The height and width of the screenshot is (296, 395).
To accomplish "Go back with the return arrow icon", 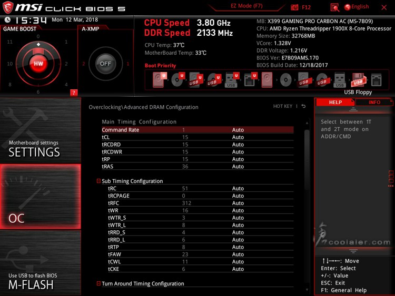I will (x=303, y=106).
